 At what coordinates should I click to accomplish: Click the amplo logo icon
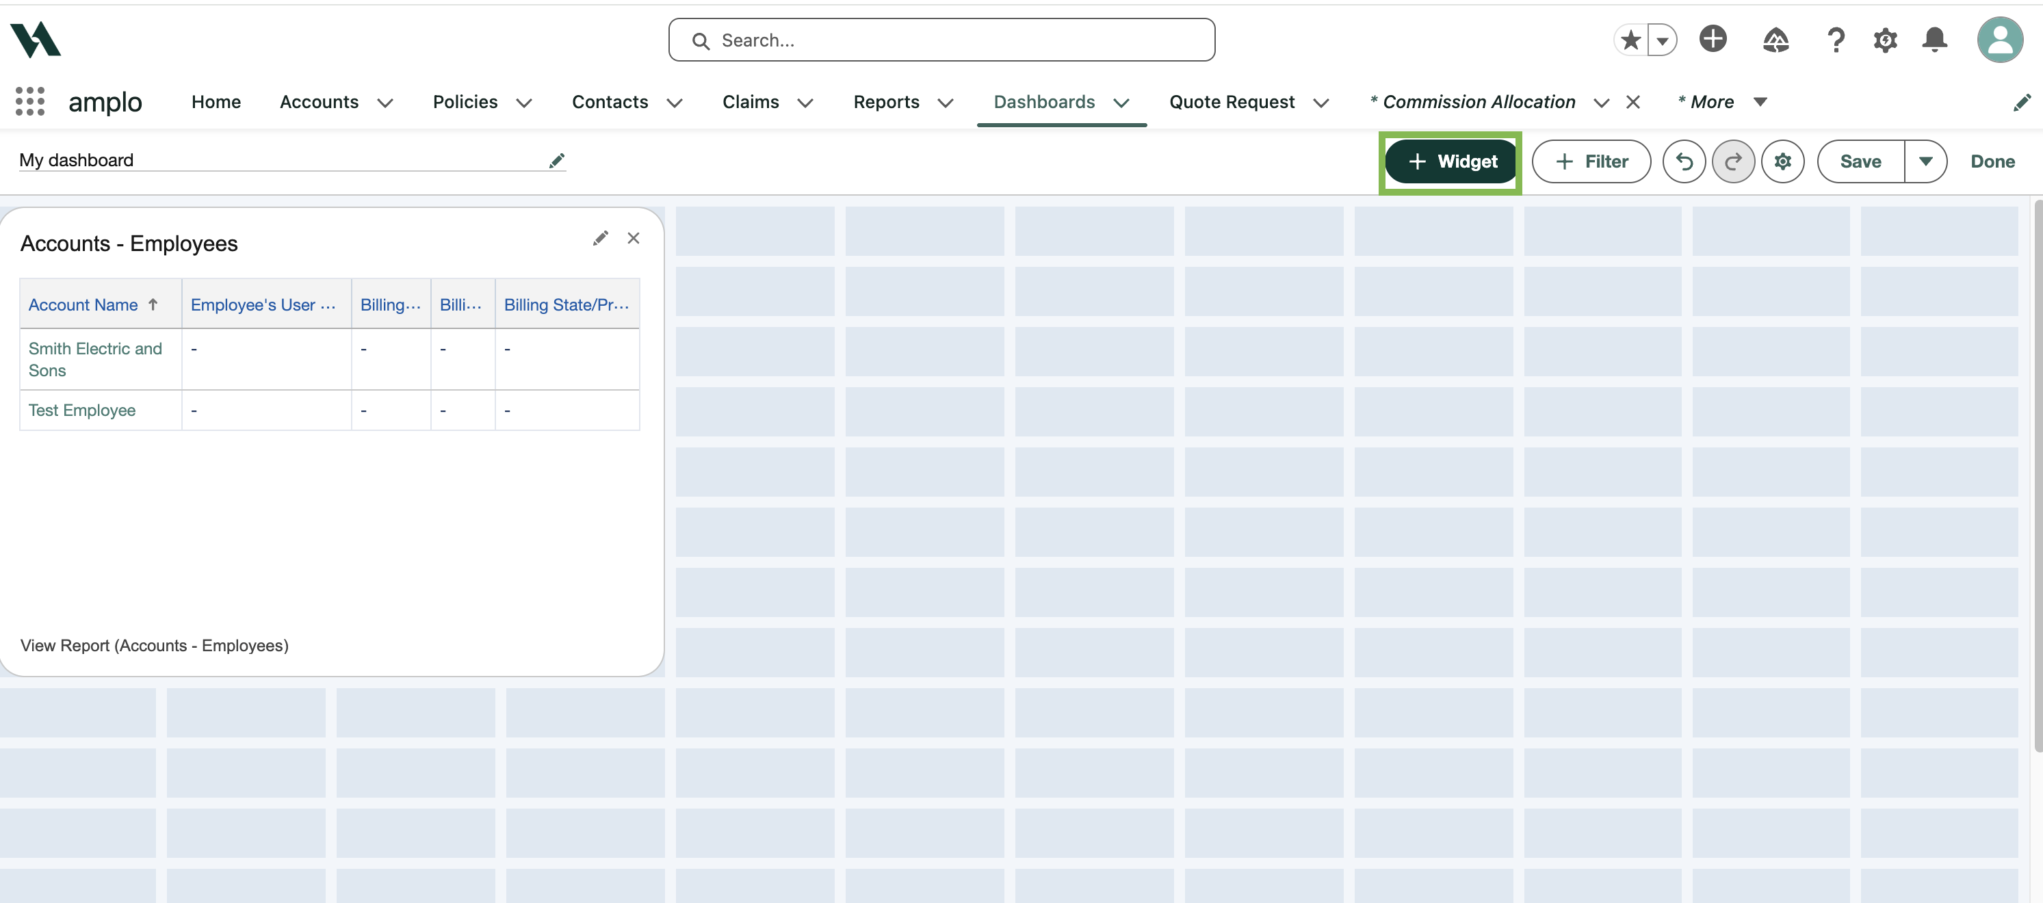click(36, 40)
